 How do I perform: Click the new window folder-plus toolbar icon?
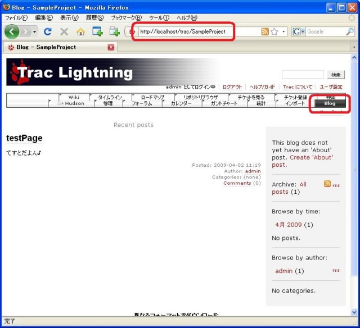114,31
